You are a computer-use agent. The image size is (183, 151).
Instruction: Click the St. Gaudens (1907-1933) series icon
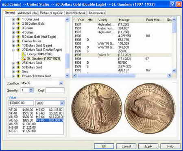point(24,58)
